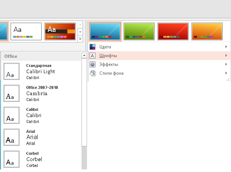Select the orange variant thumbnail

(x=207, y=31)
